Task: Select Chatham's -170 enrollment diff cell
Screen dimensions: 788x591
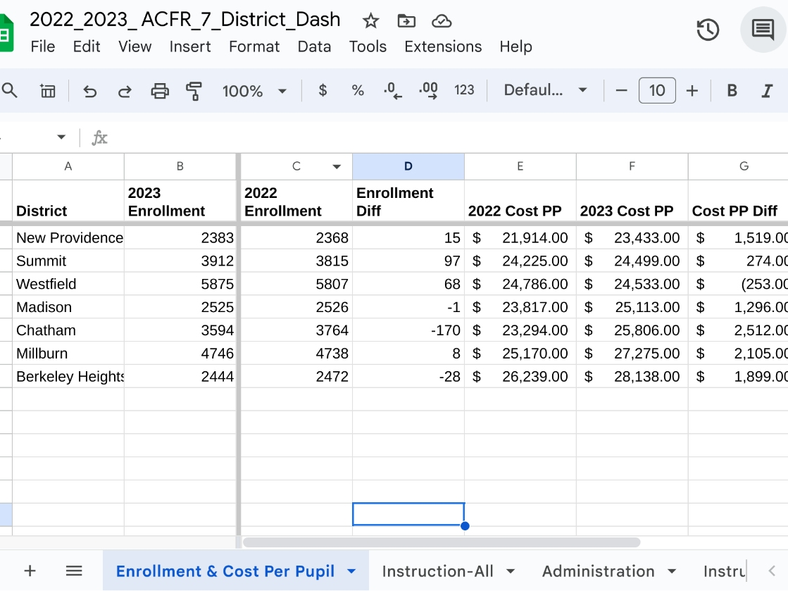Action: 408,330
